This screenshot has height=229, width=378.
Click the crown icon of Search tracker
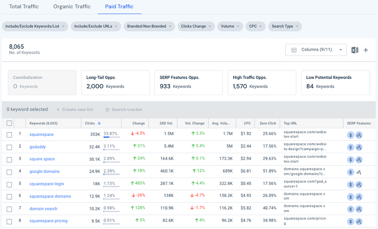107,110
